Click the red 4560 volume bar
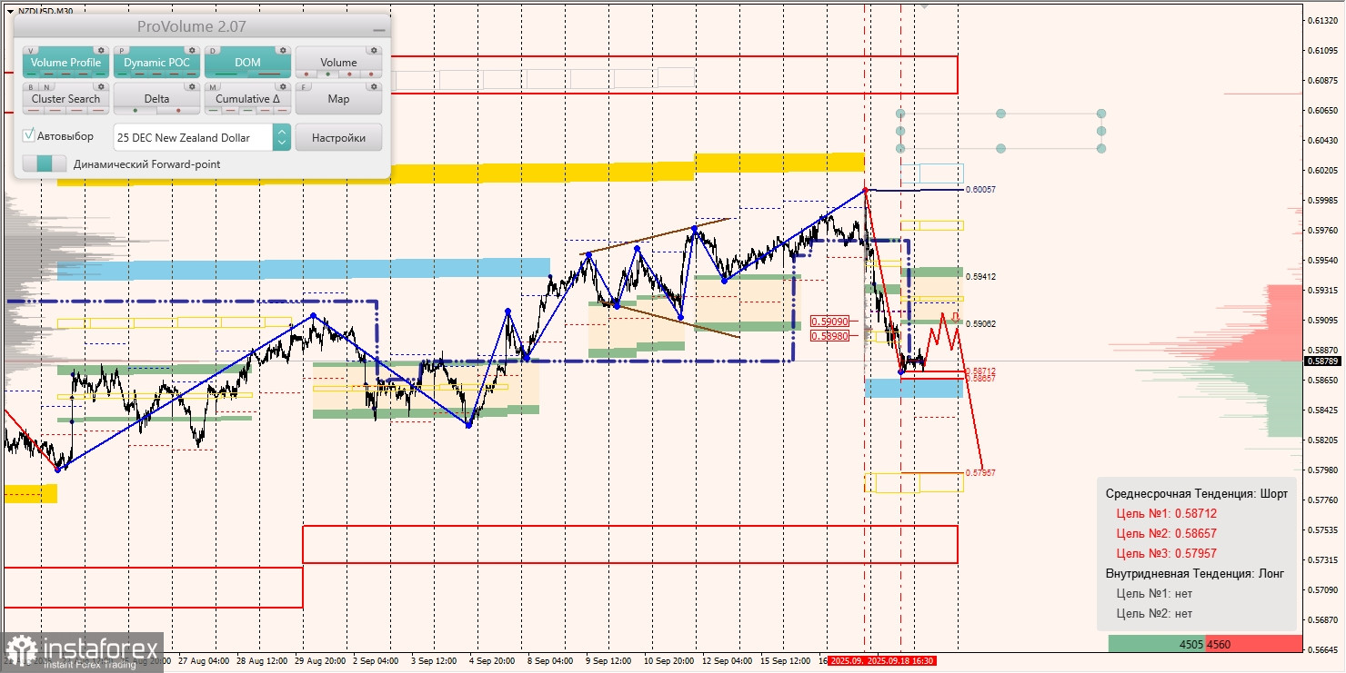The image size is (1346, 673). [x=1255, y=644]
